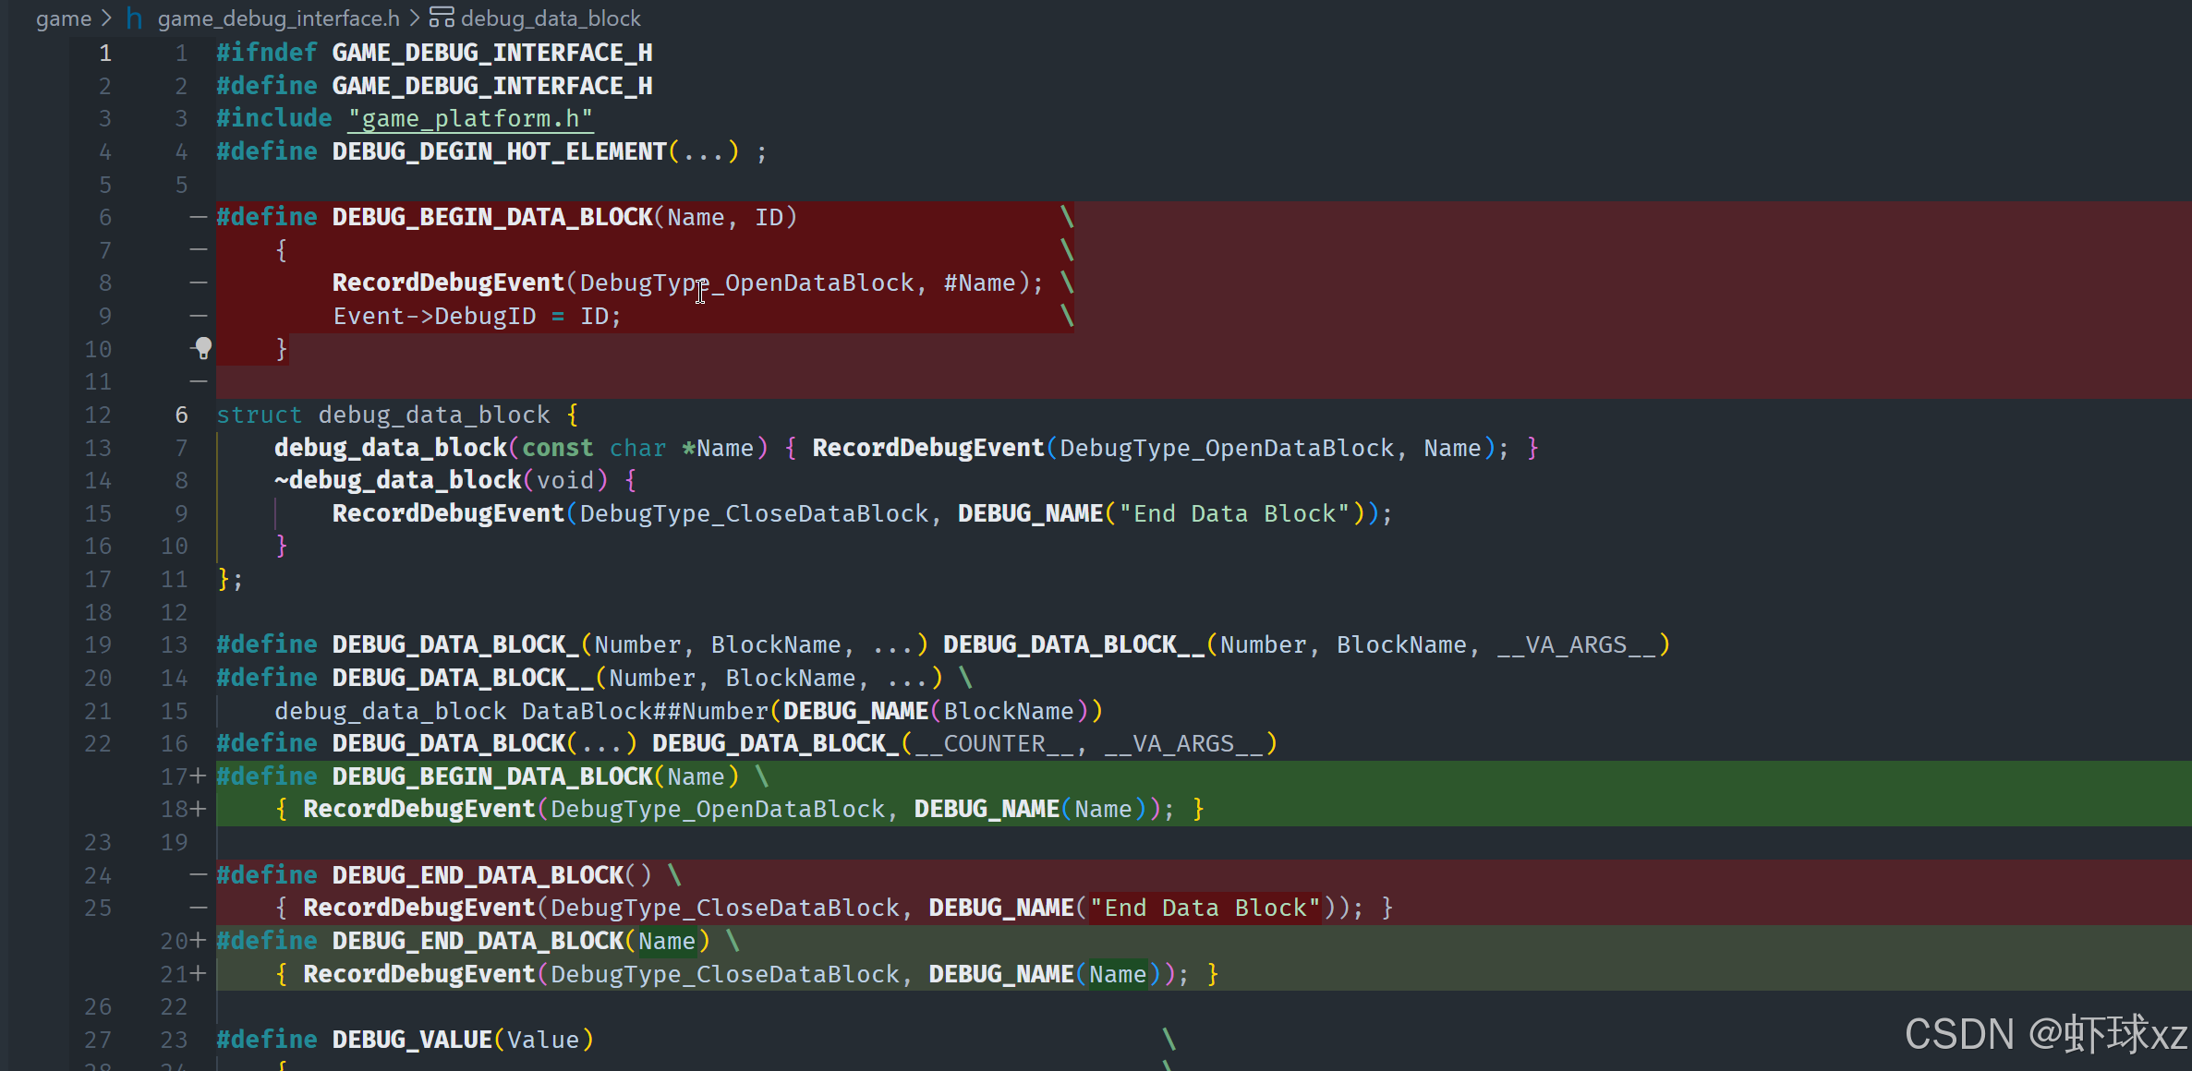
Task: Click the DEBUG_VALUE macro name
Action: (x=412, y=1040)
